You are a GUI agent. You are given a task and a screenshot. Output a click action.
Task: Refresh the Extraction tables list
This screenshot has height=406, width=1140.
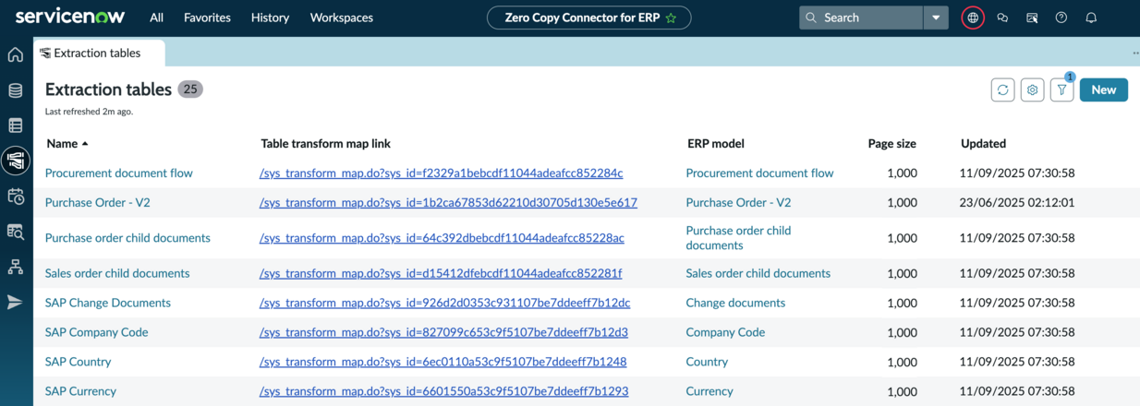coord(1002,90)
